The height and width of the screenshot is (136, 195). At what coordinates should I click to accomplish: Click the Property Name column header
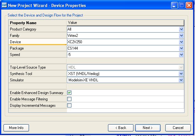[38, 23]
